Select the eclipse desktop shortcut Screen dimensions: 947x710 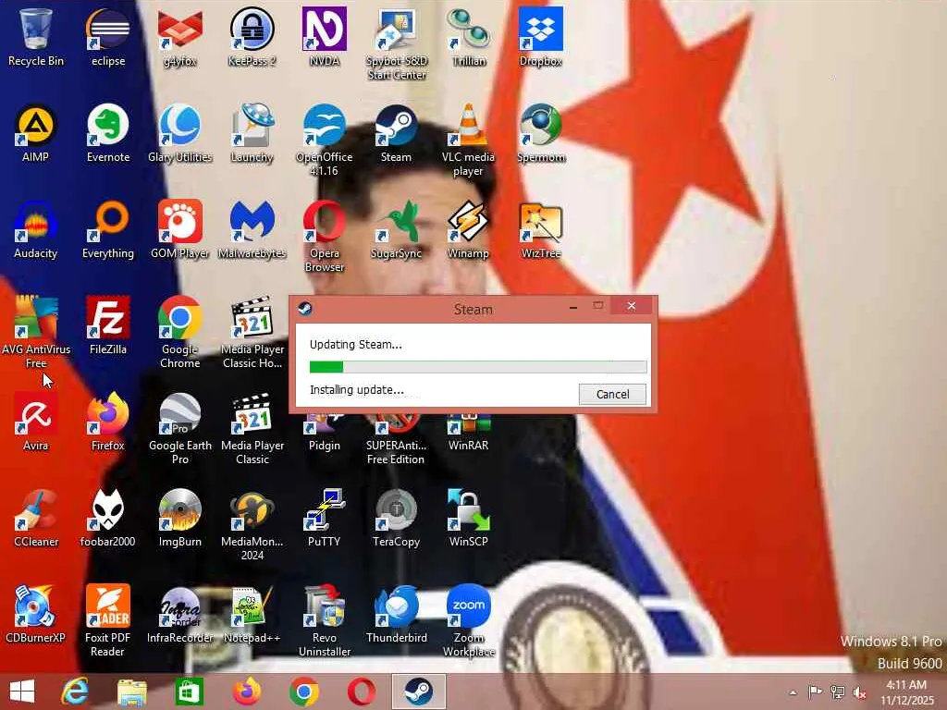click(x=108, y=36)
